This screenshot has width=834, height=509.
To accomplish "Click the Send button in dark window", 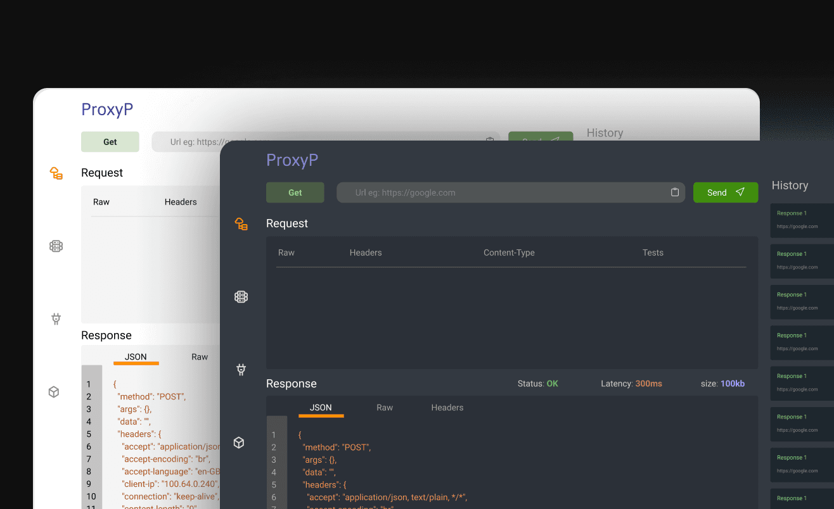I will 726,192.
